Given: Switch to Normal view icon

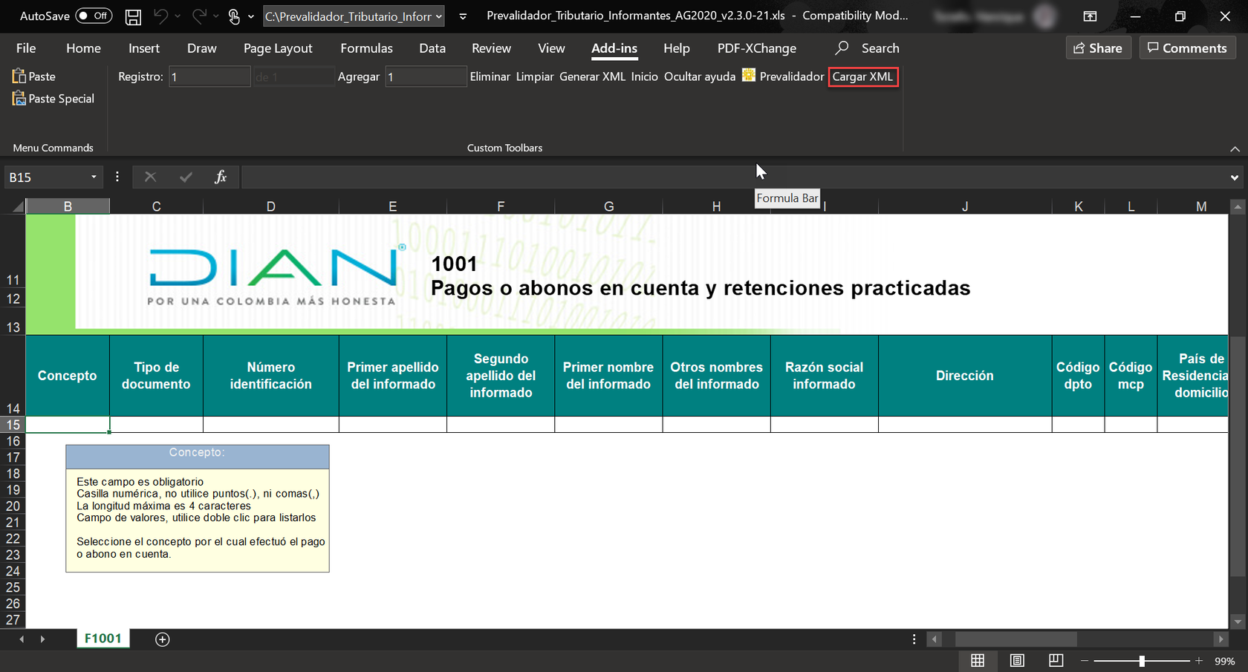Looking at the screenshot, I should tap(978, 661).
